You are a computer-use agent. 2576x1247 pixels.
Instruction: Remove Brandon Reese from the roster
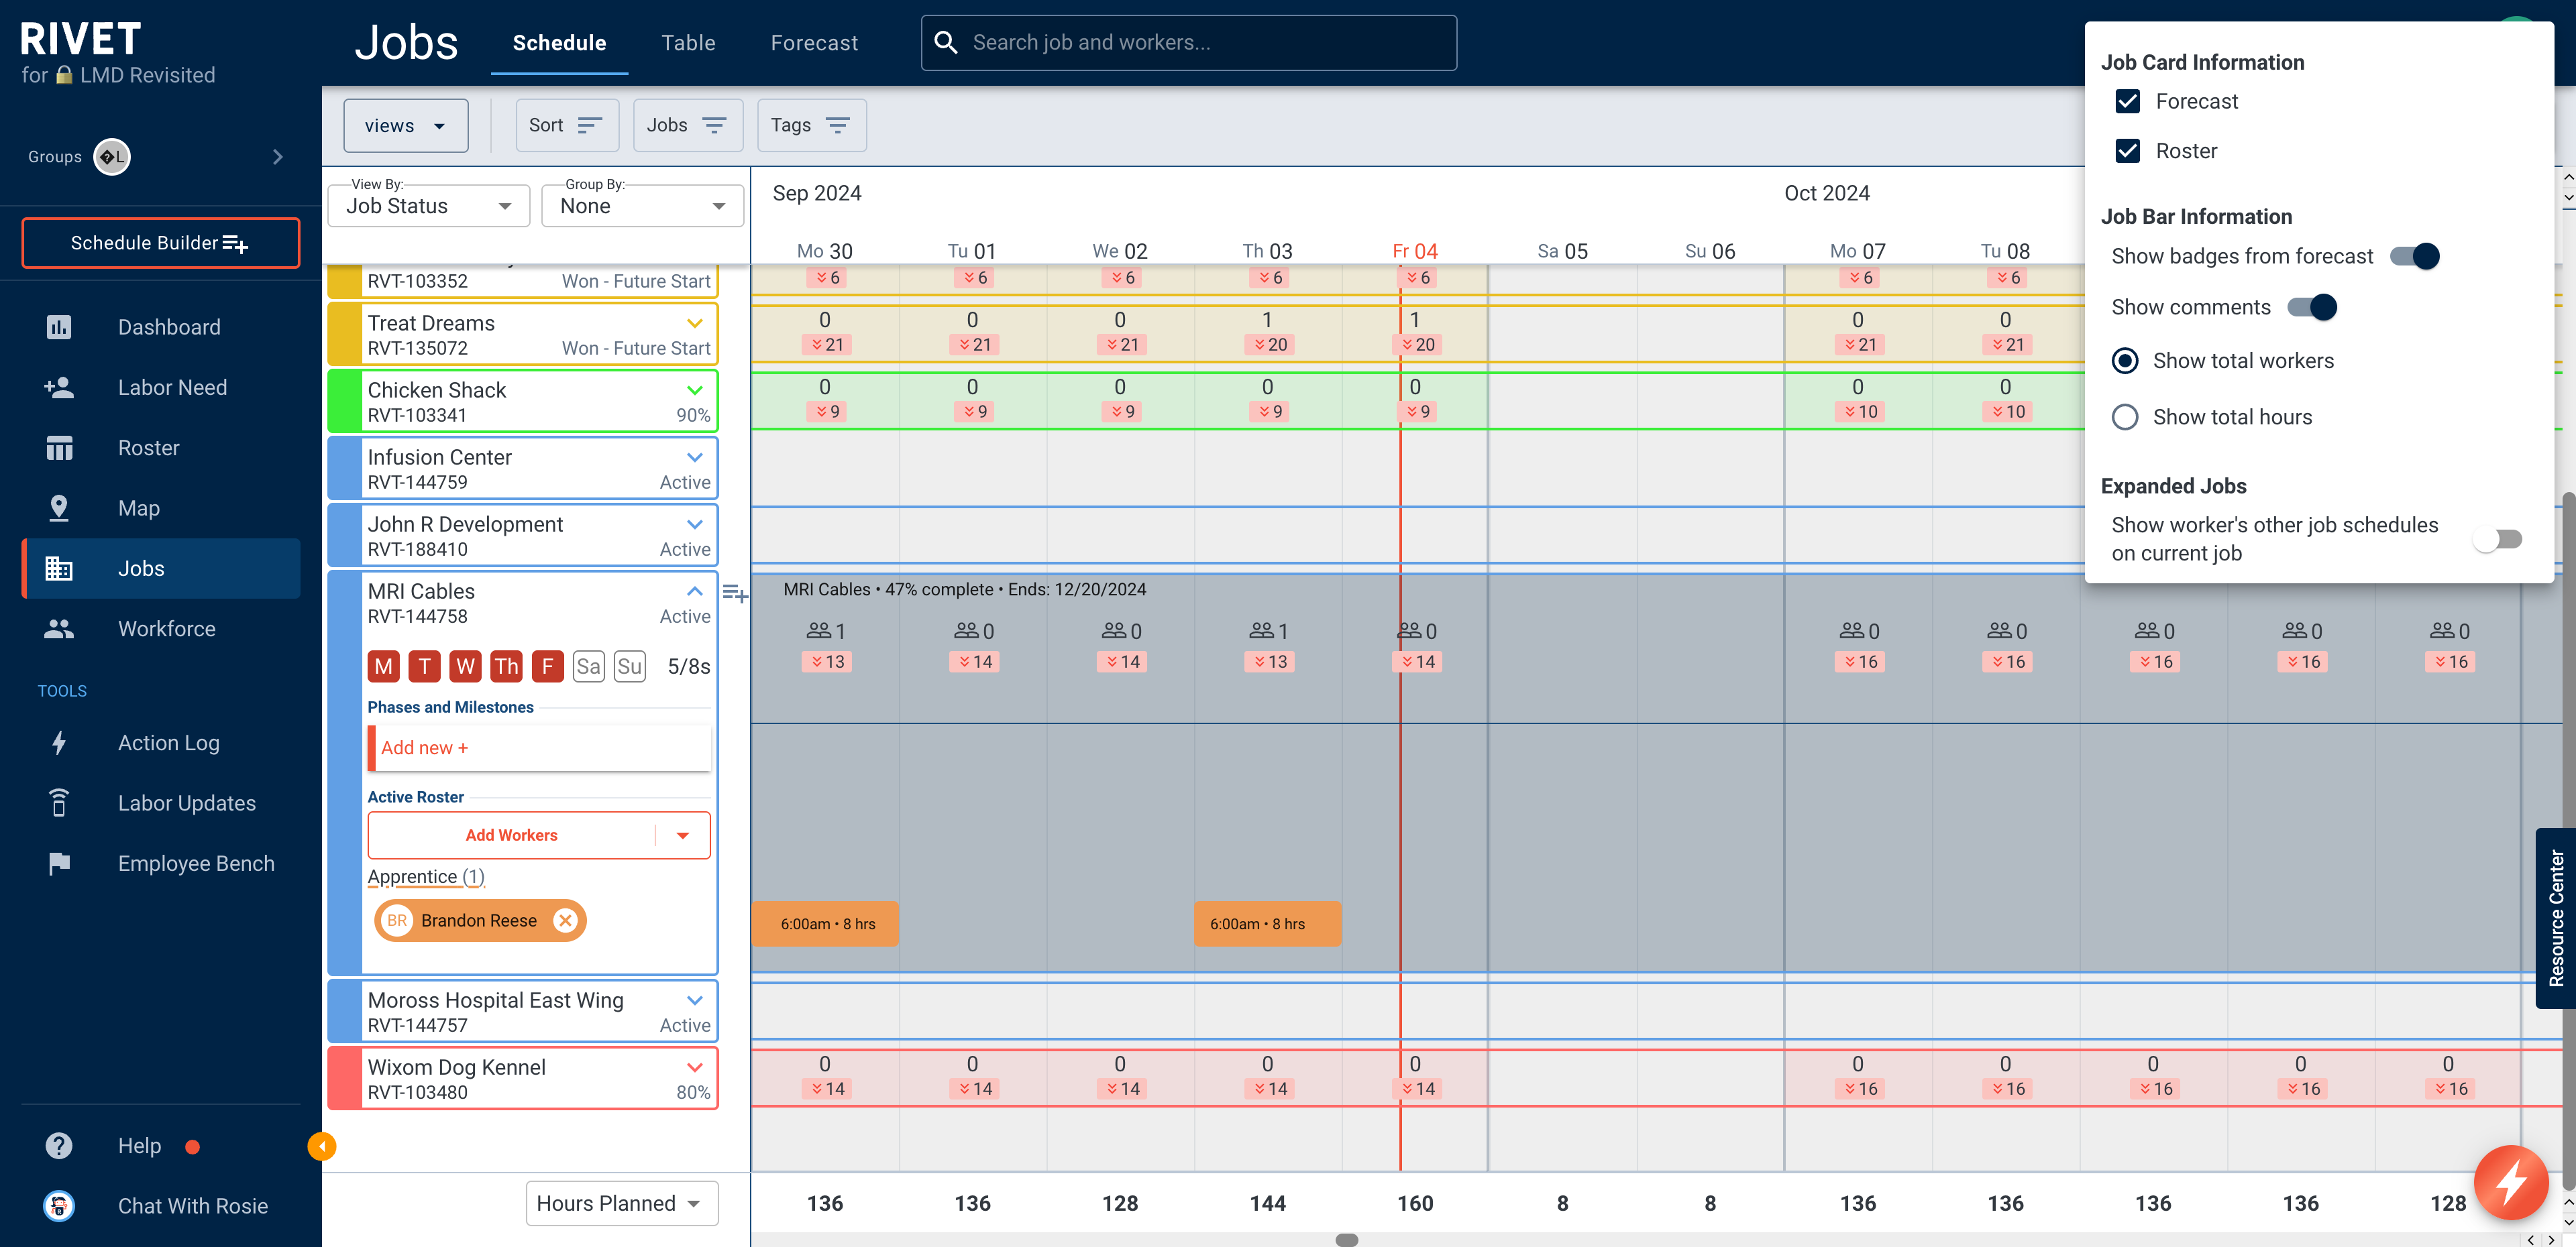click(565, 921)
